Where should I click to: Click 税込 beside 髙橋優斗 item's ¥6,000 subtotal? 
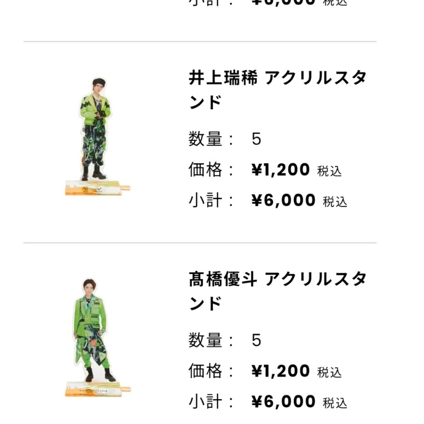pyautogui.click(x=335, y=403)
